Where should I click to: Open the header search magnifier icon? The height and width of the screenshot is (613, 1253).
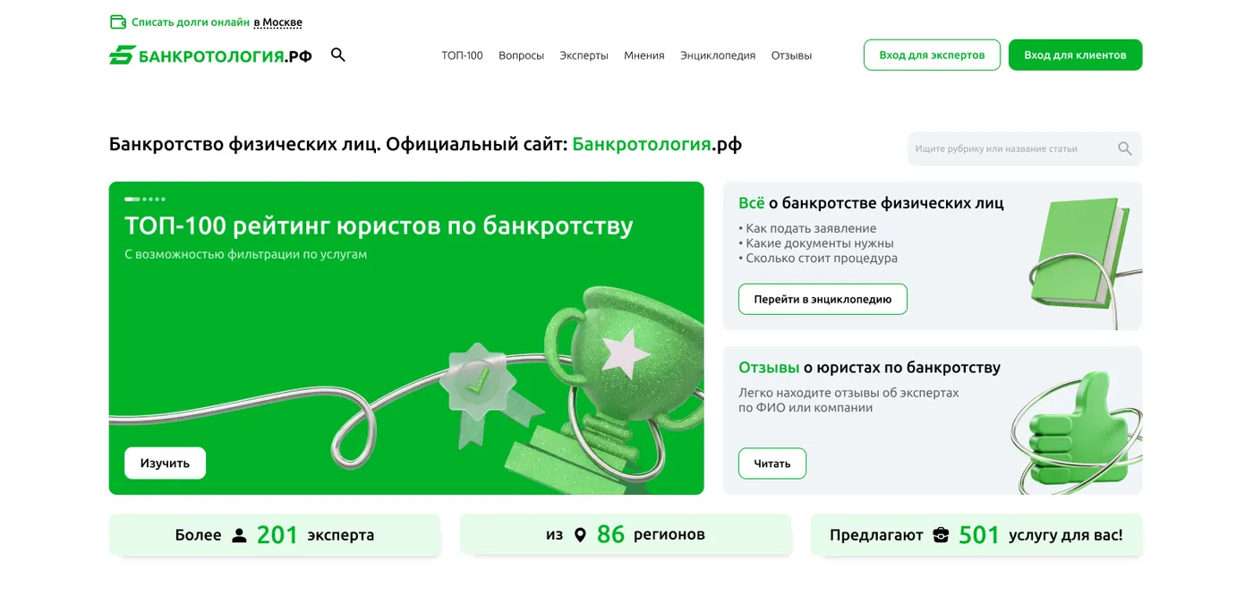[337, 55]
